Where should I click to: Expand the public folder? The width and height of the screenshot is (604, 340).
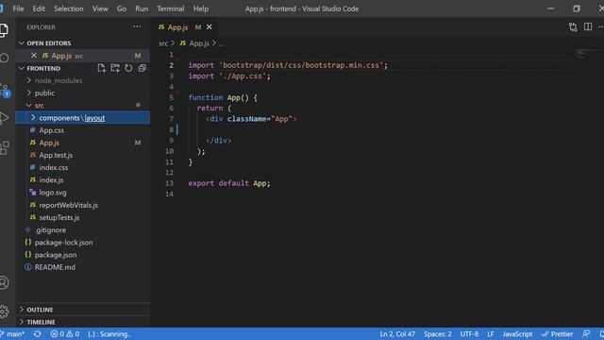tap(82, 93)
